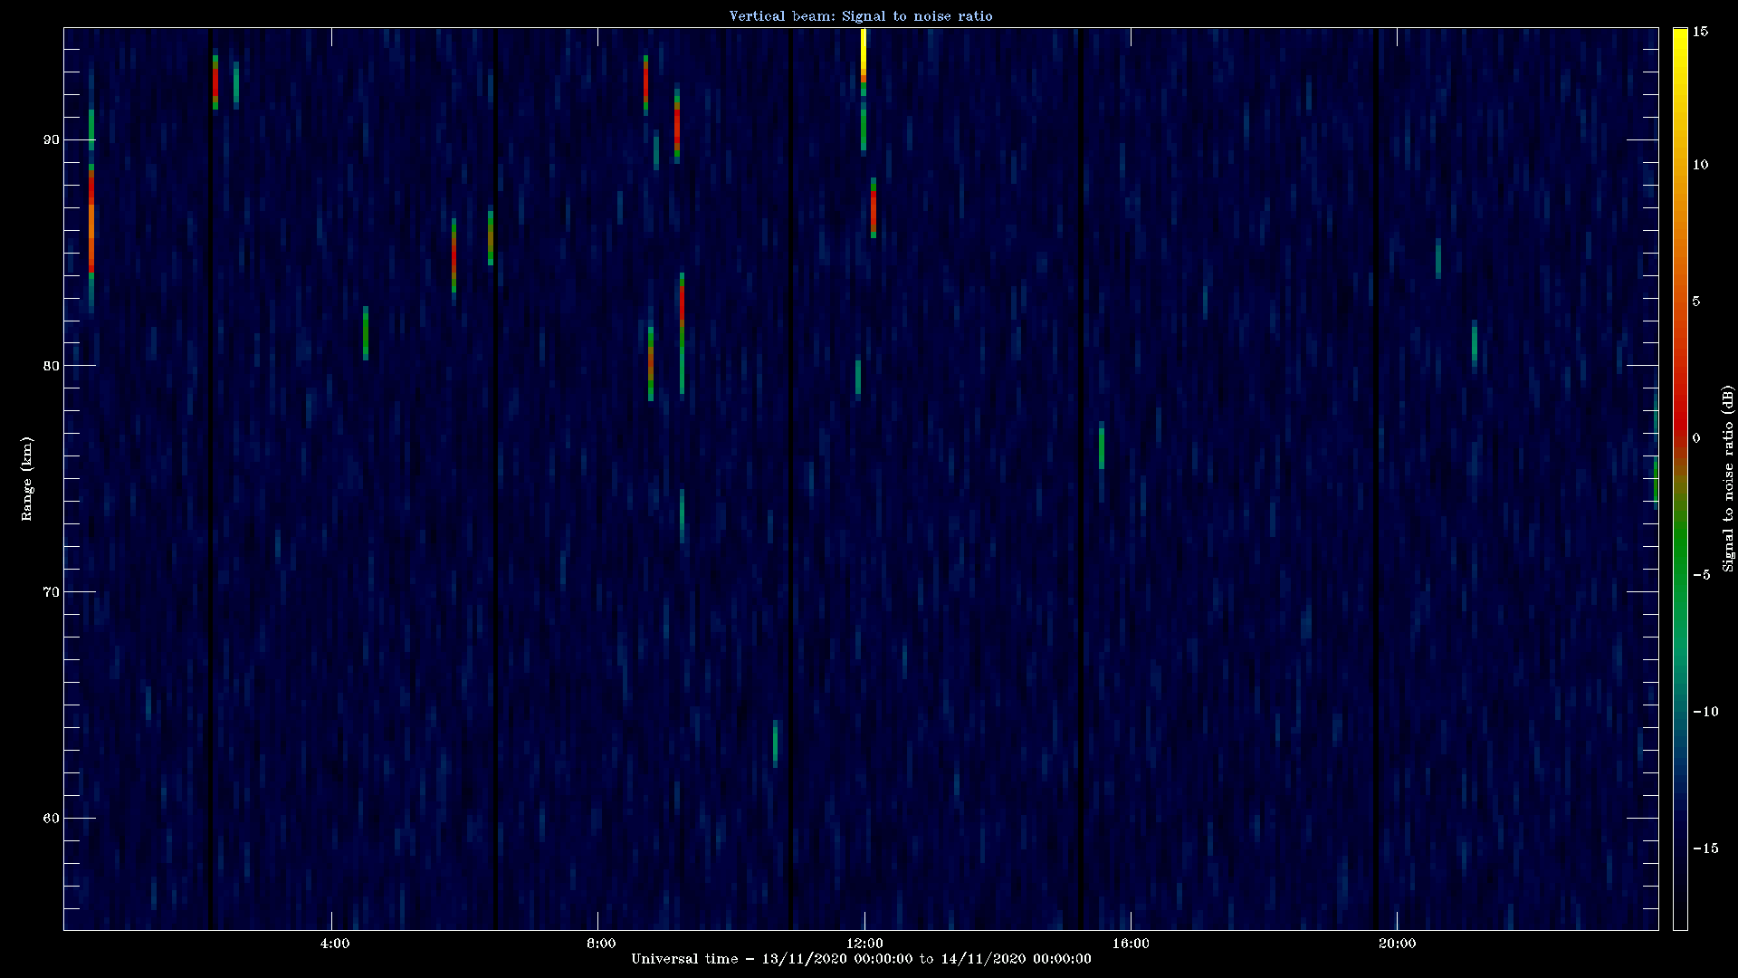
Task: Click the green echo near 64 km before 11:00
Action: [775, 743]
